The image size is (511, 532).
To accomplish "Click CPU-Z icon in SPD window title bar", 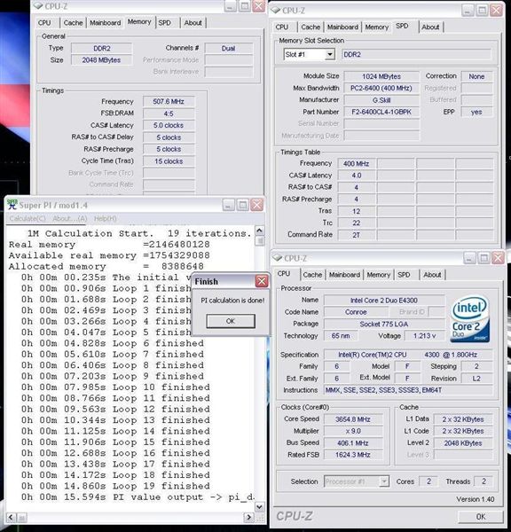I will [276, 10].
